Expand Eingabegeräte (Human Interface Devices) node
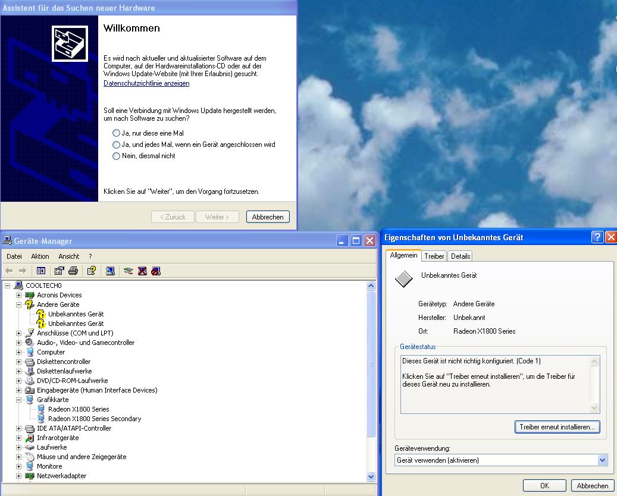Viewport: 617px width, 496px height. (18, 390)
